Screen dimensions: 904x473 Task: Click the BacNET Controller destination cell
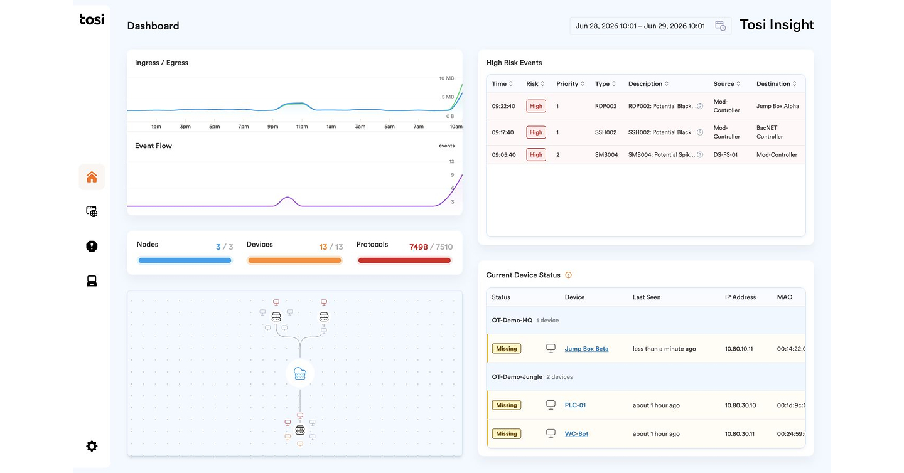(x=770, y=132)
